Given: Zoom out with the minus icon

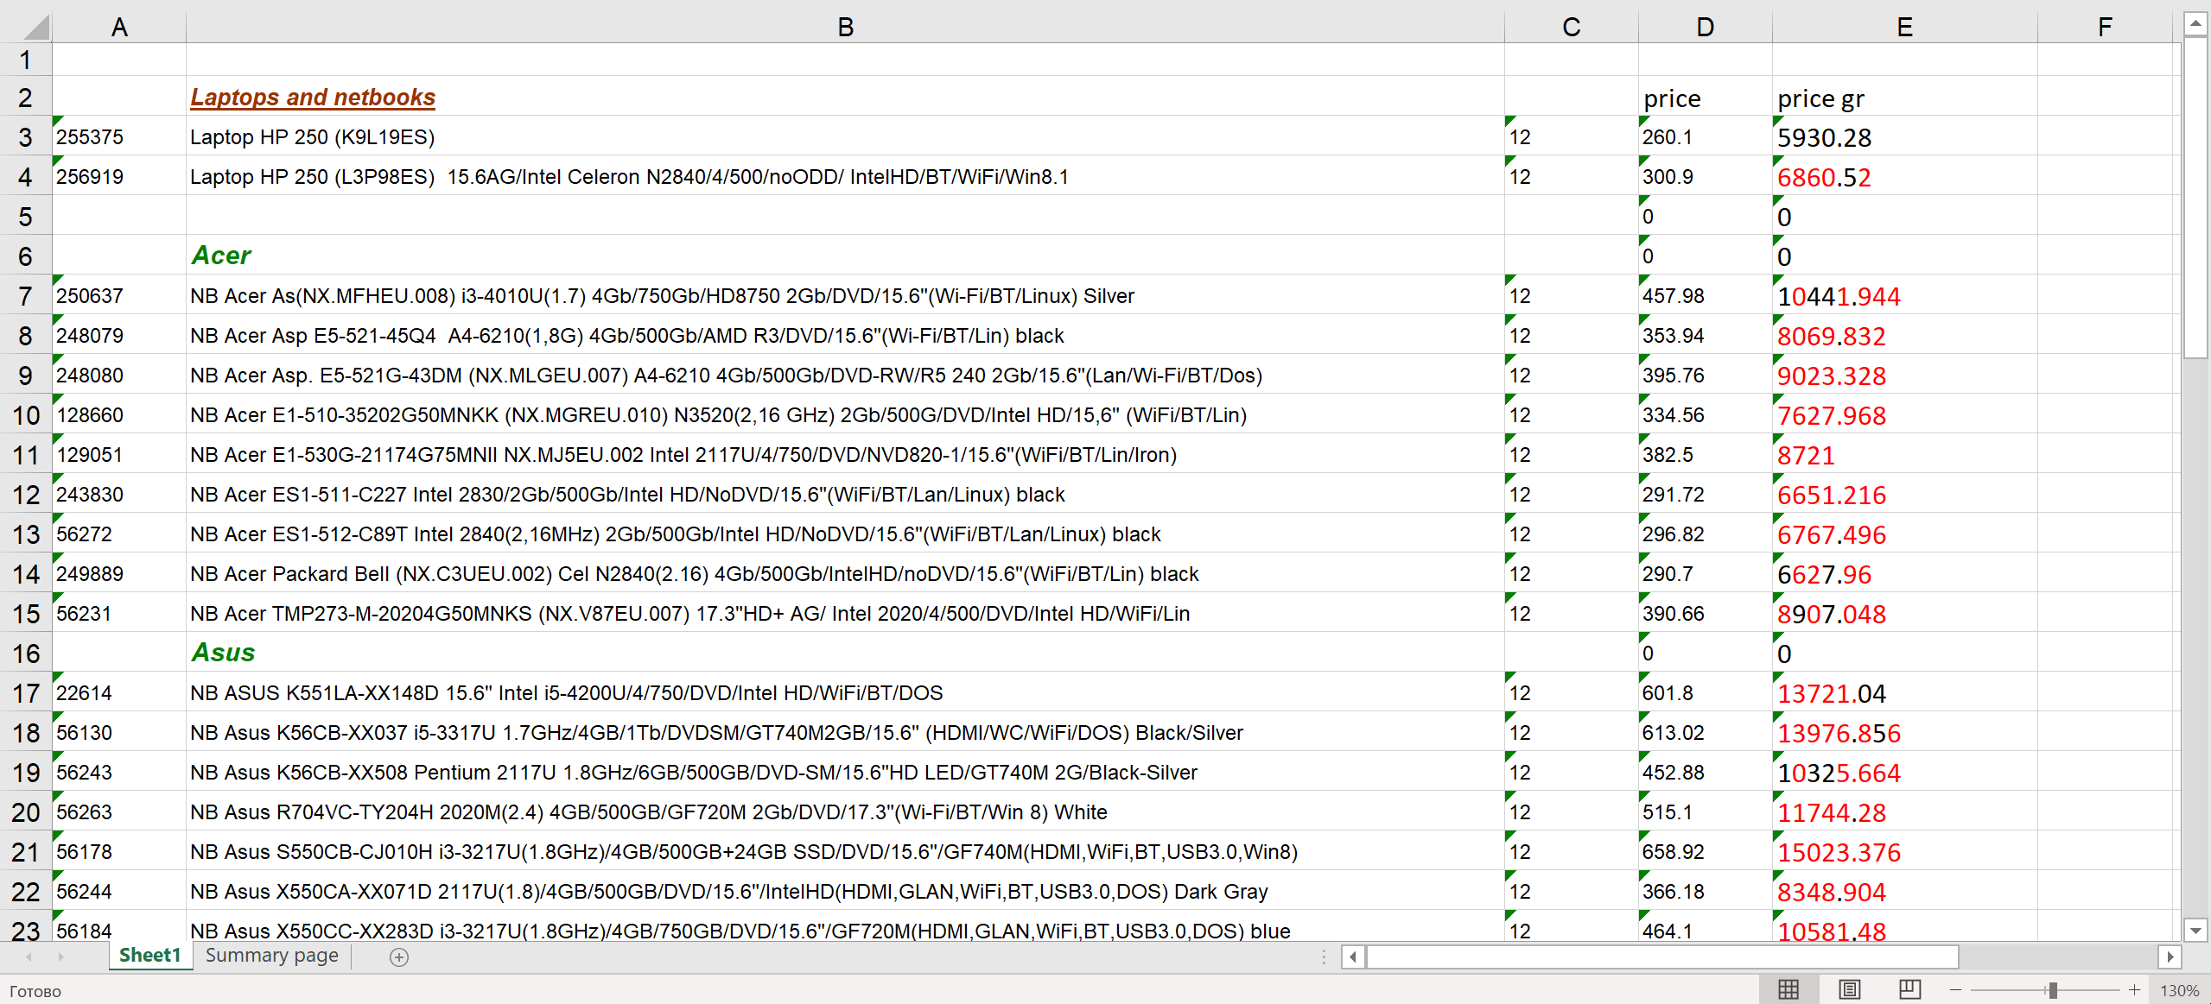Looking at the screenshot, I should 1956,989.
